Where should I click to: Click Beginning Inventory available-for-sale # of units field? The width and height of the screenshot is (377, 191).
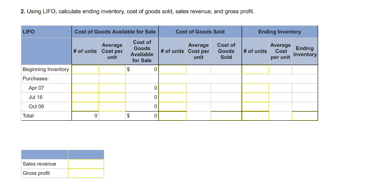(85, 70)
